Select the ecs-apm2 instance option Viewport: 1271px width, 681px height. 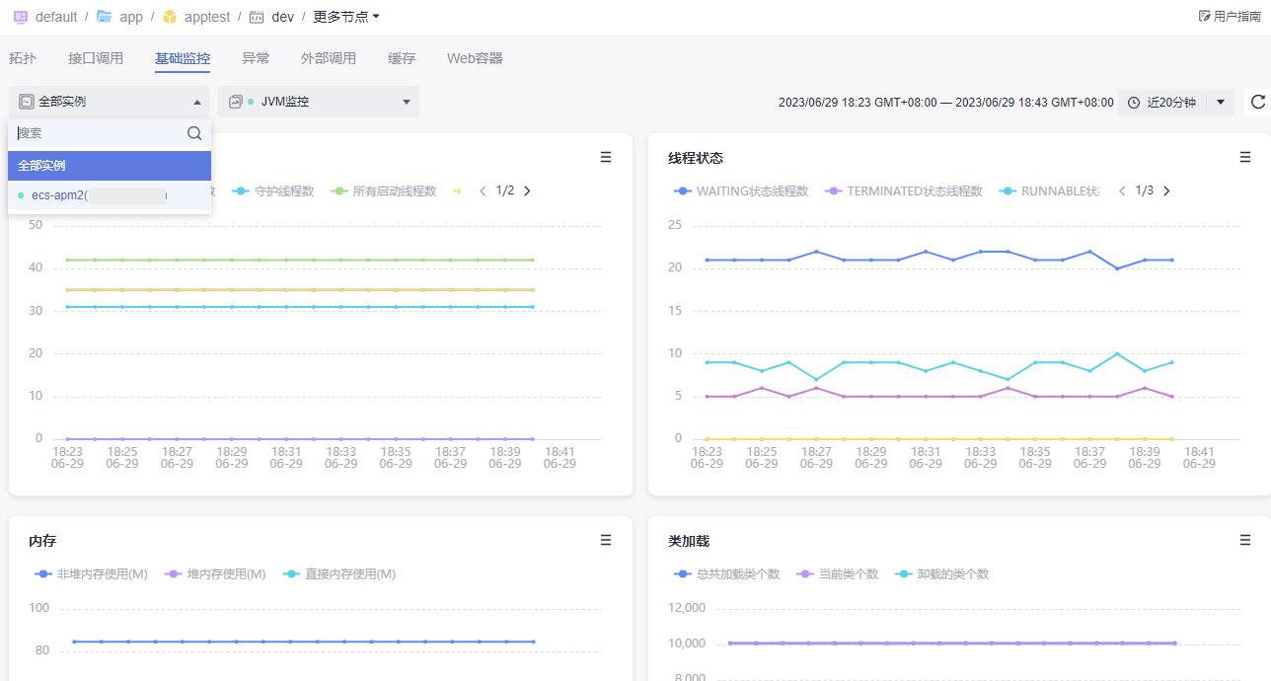[x=110, y=196]
